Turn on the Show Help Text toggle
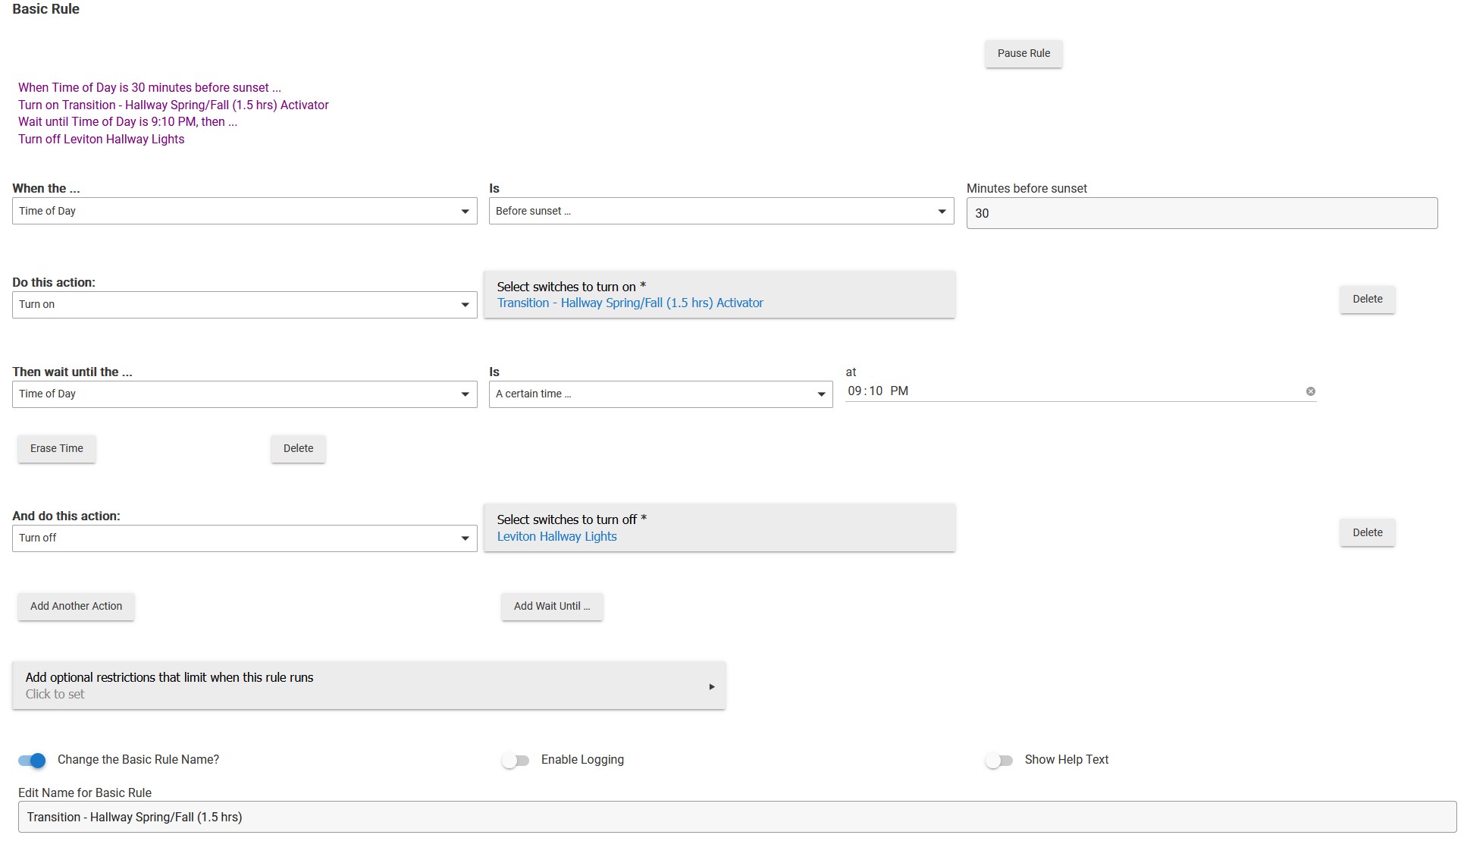This screenshot has width=1467, height=860. [x=998, y=761]
